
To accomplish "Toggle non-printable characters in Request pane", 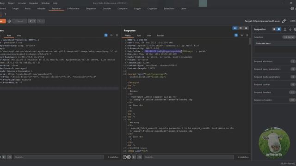I will pyautogui.click(x=111, y=35).
